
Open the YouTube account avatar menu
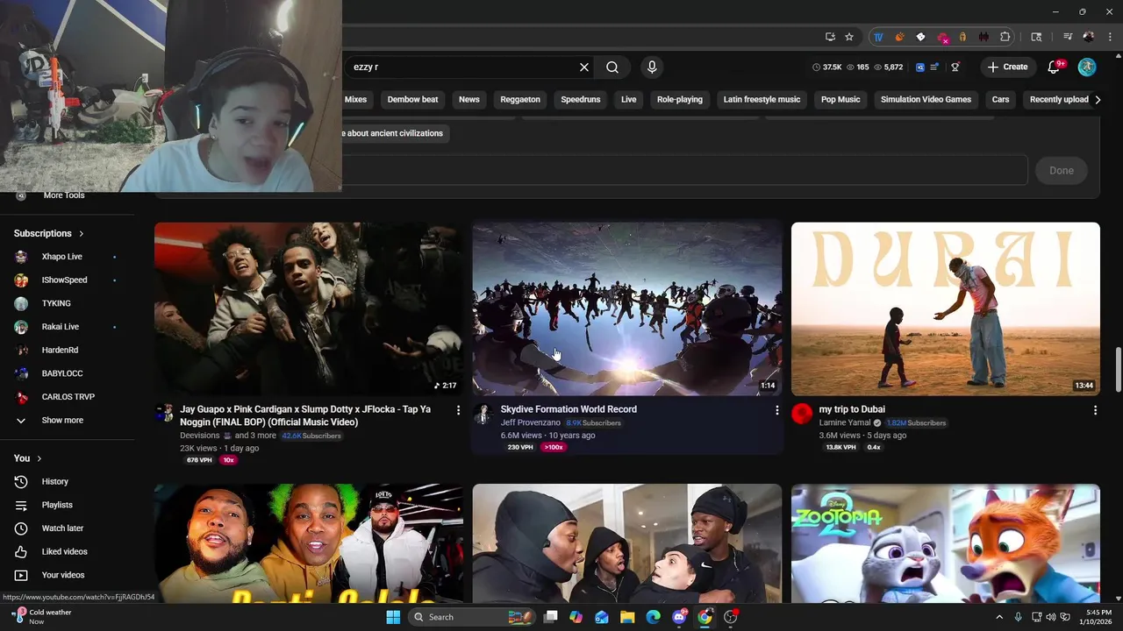[x=1087, y=67]
